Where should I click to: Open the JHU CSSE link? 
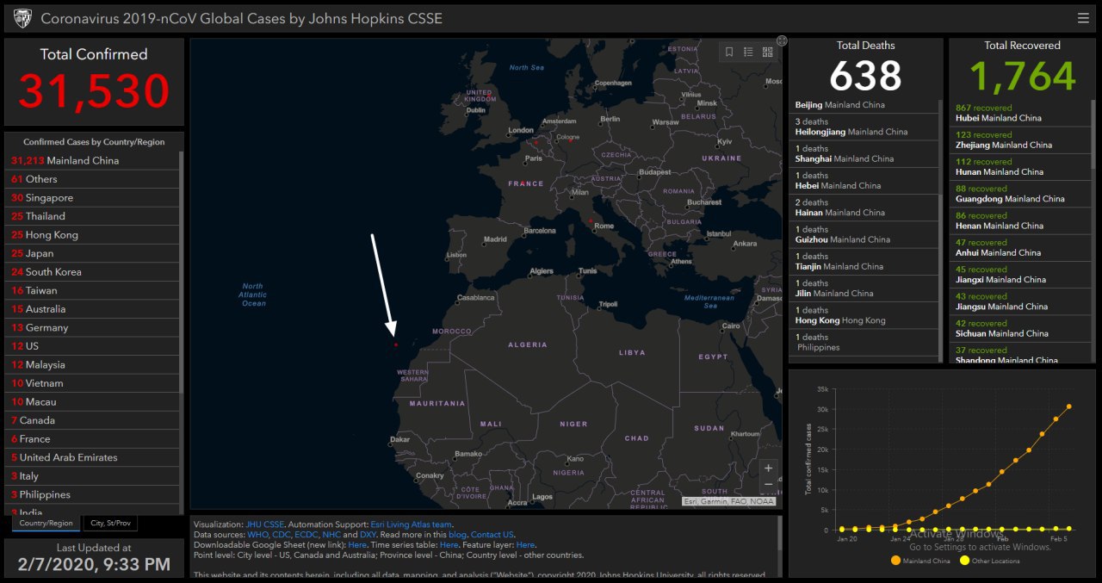(264, 524)
